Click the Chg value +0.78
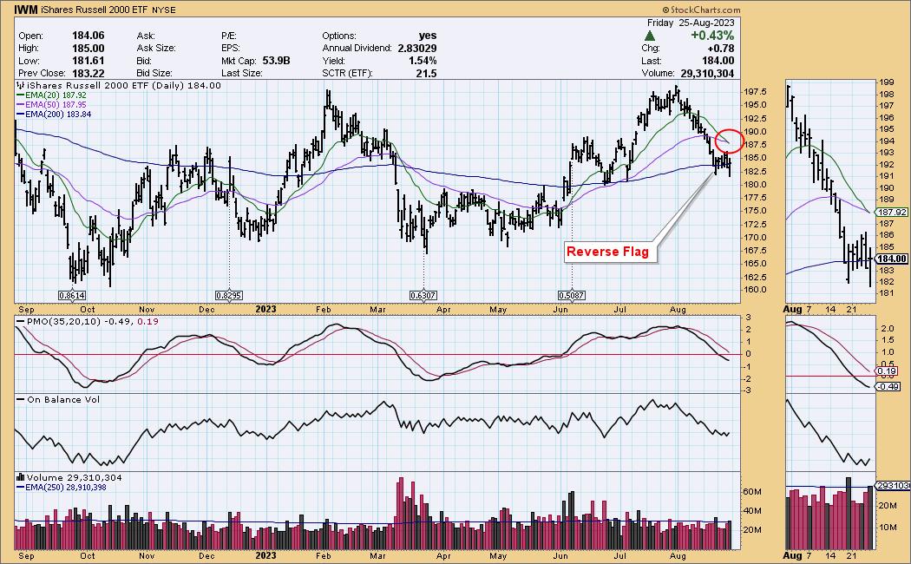Viewport: 911px width, 564px height. [x=720, y=49]
